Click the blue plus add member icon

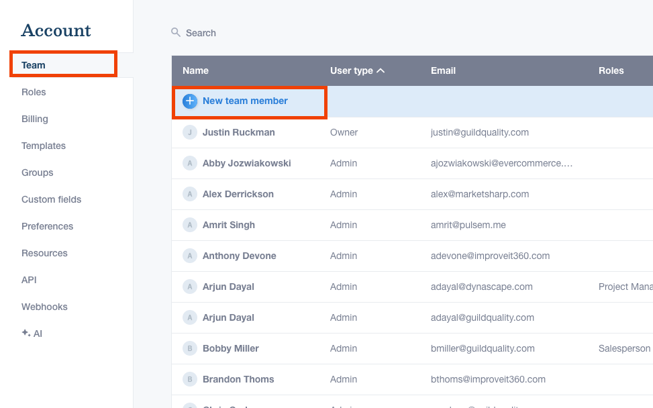click(190, 101)
